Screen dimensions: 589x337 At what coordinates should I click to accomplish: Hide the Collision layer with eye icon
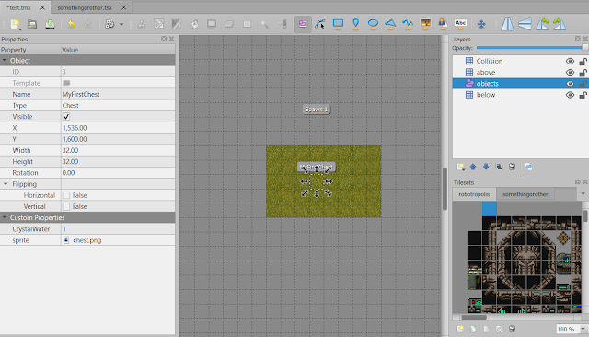tap(570, 62)
